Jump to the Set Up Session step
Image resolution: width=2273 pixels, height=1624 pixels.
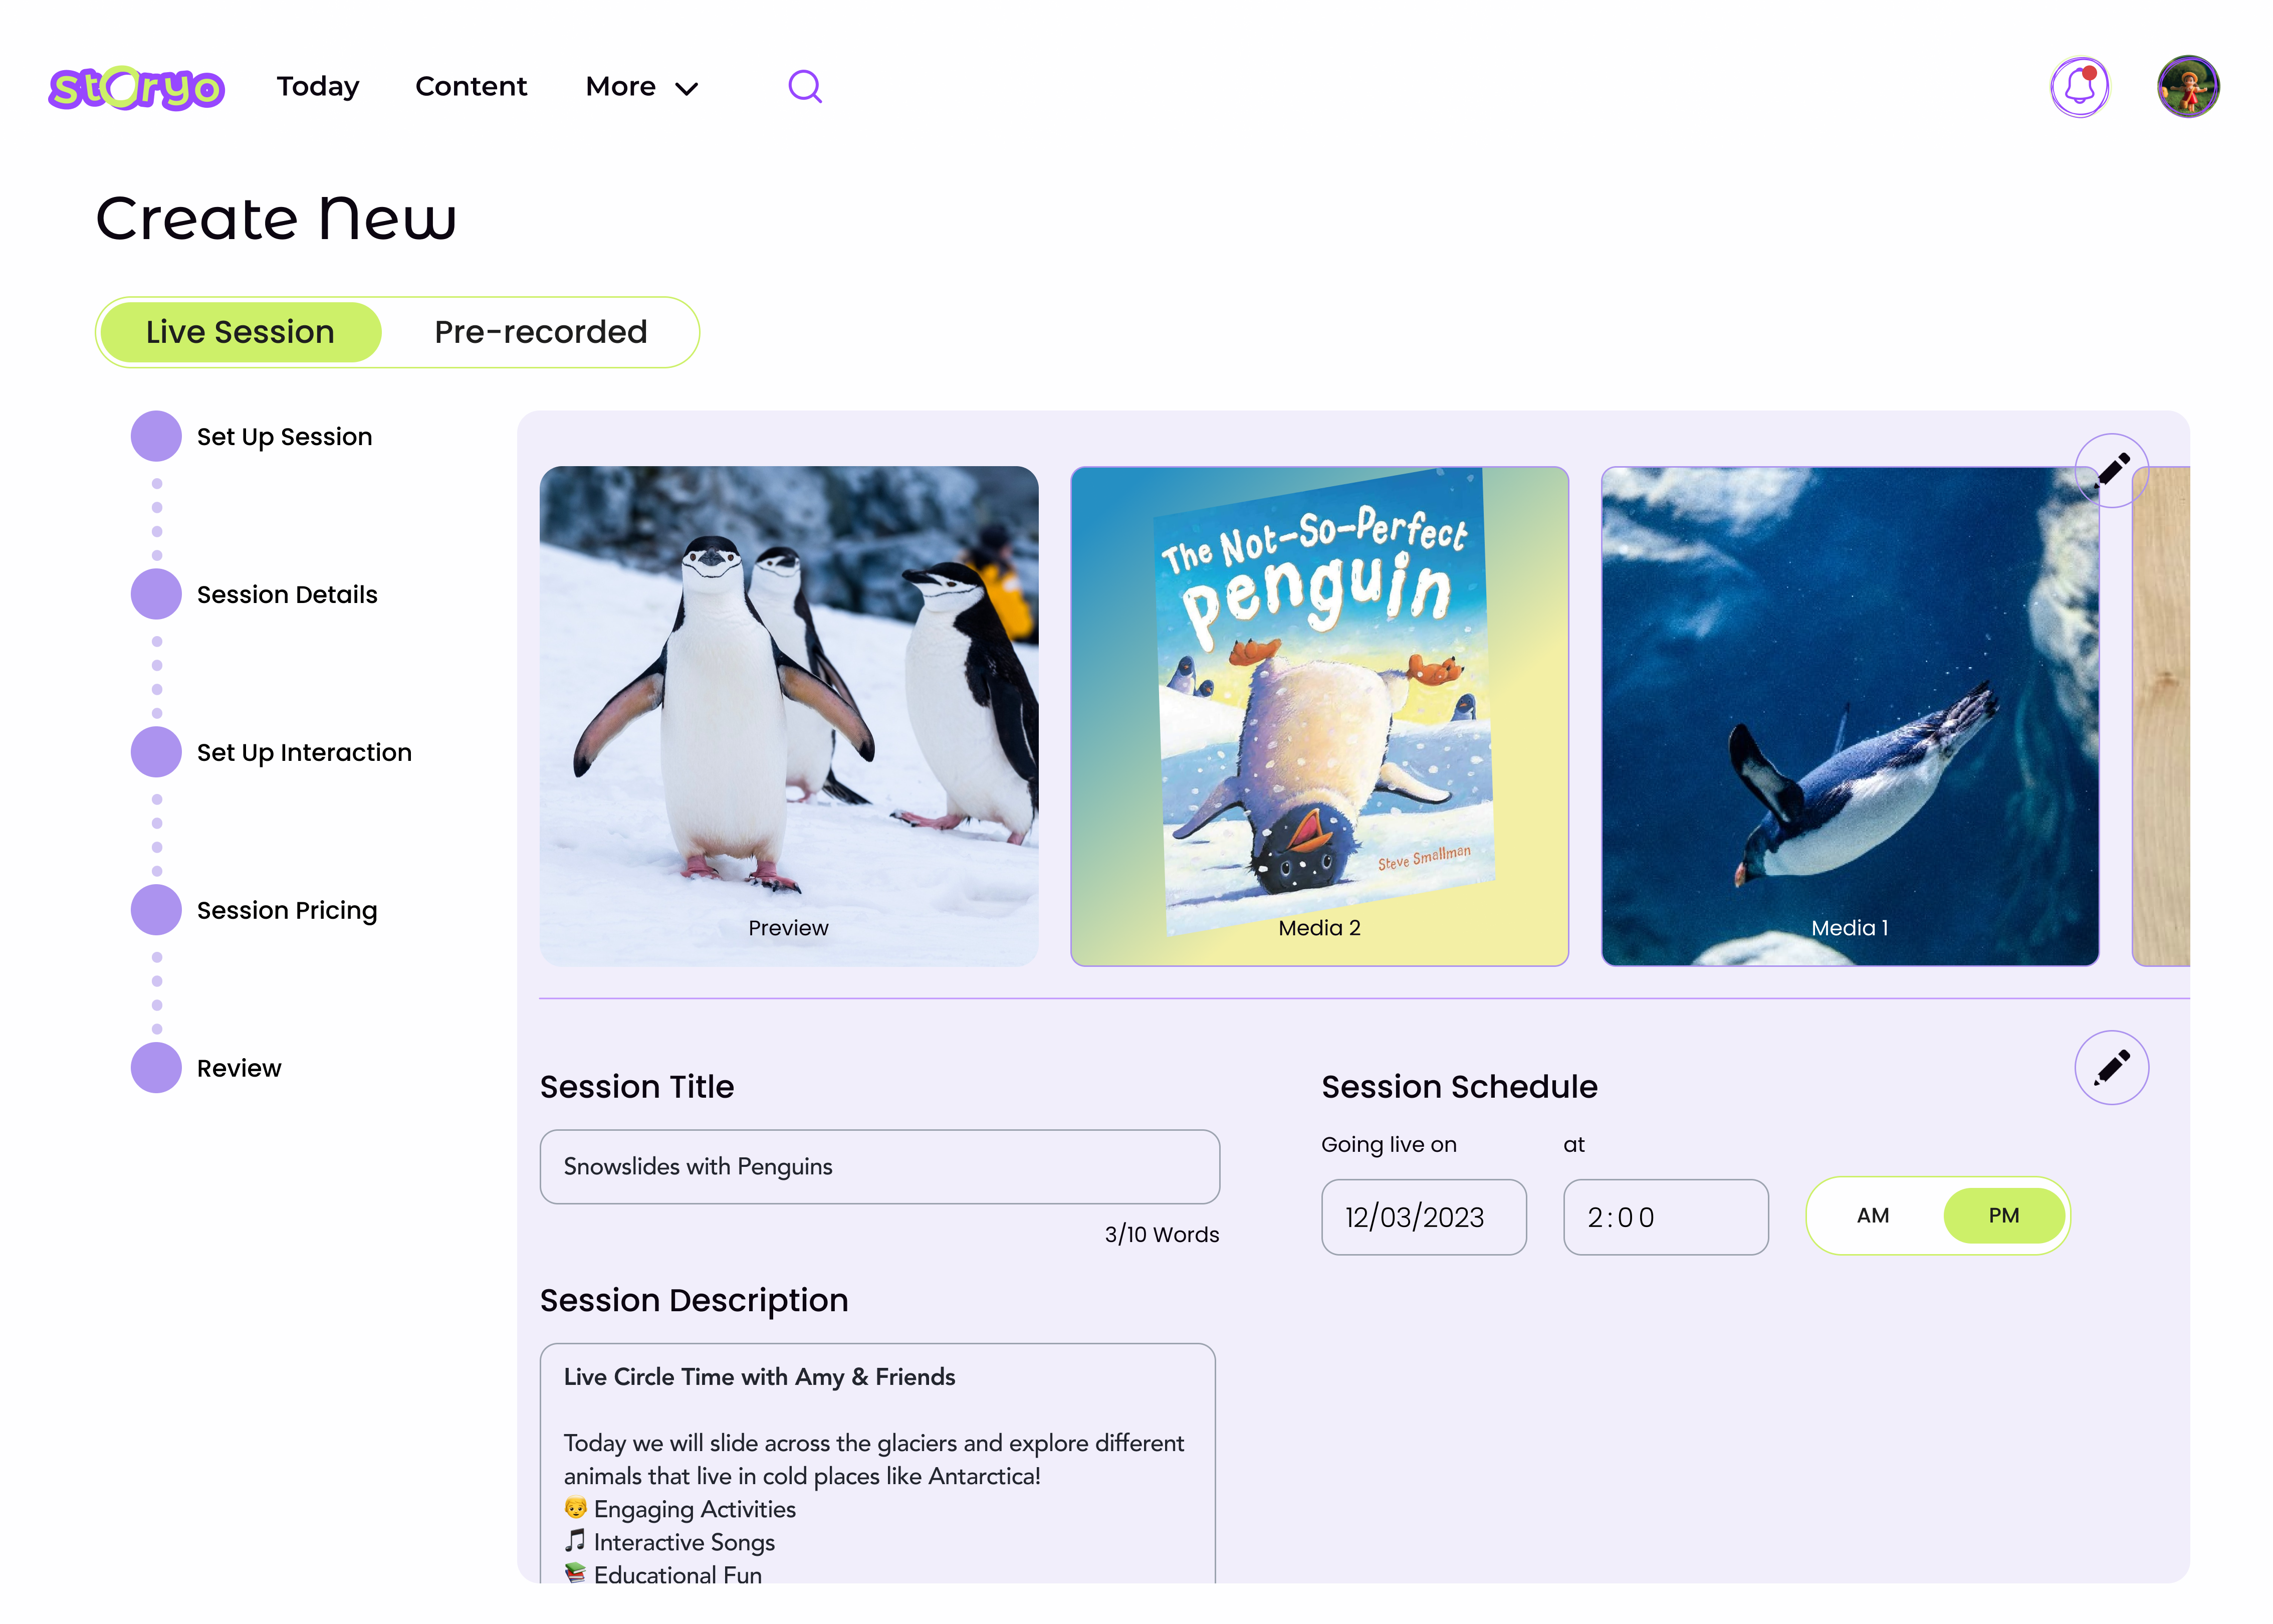252,436
